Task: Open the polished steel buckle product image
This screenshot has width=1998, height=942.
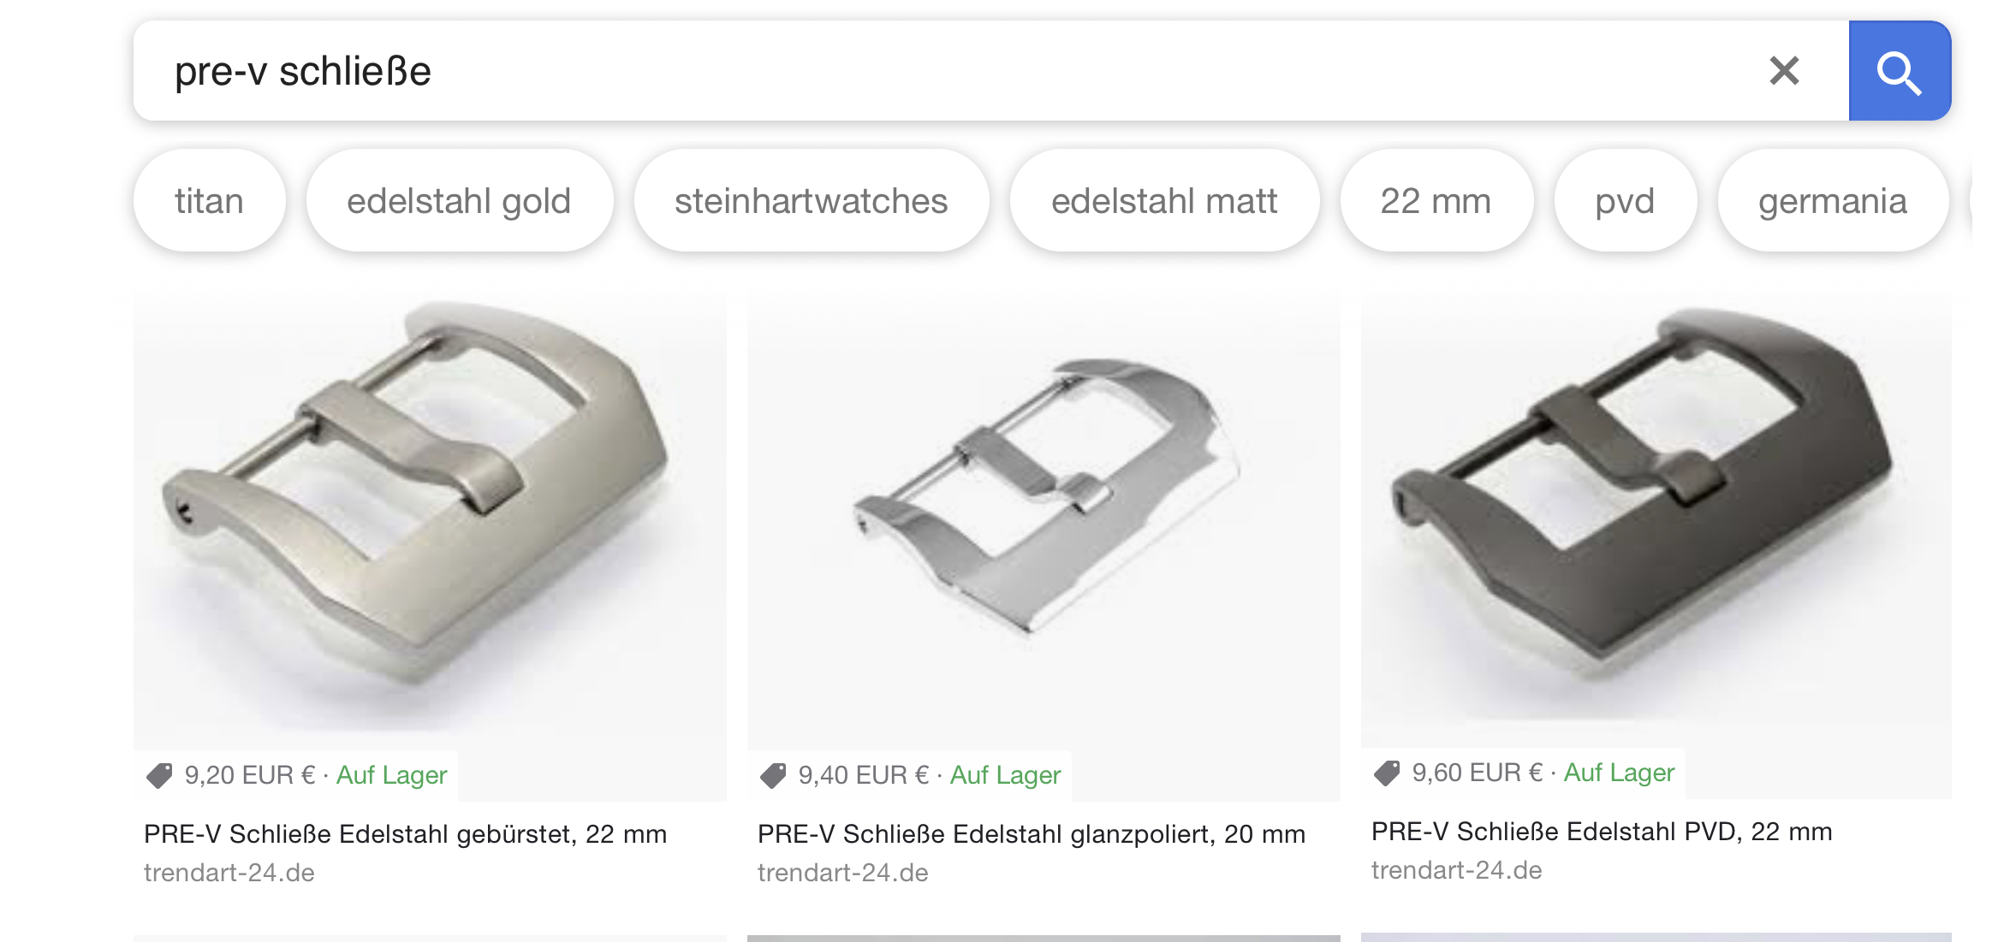Action: pyautogui.click(x=1044, y=522)
